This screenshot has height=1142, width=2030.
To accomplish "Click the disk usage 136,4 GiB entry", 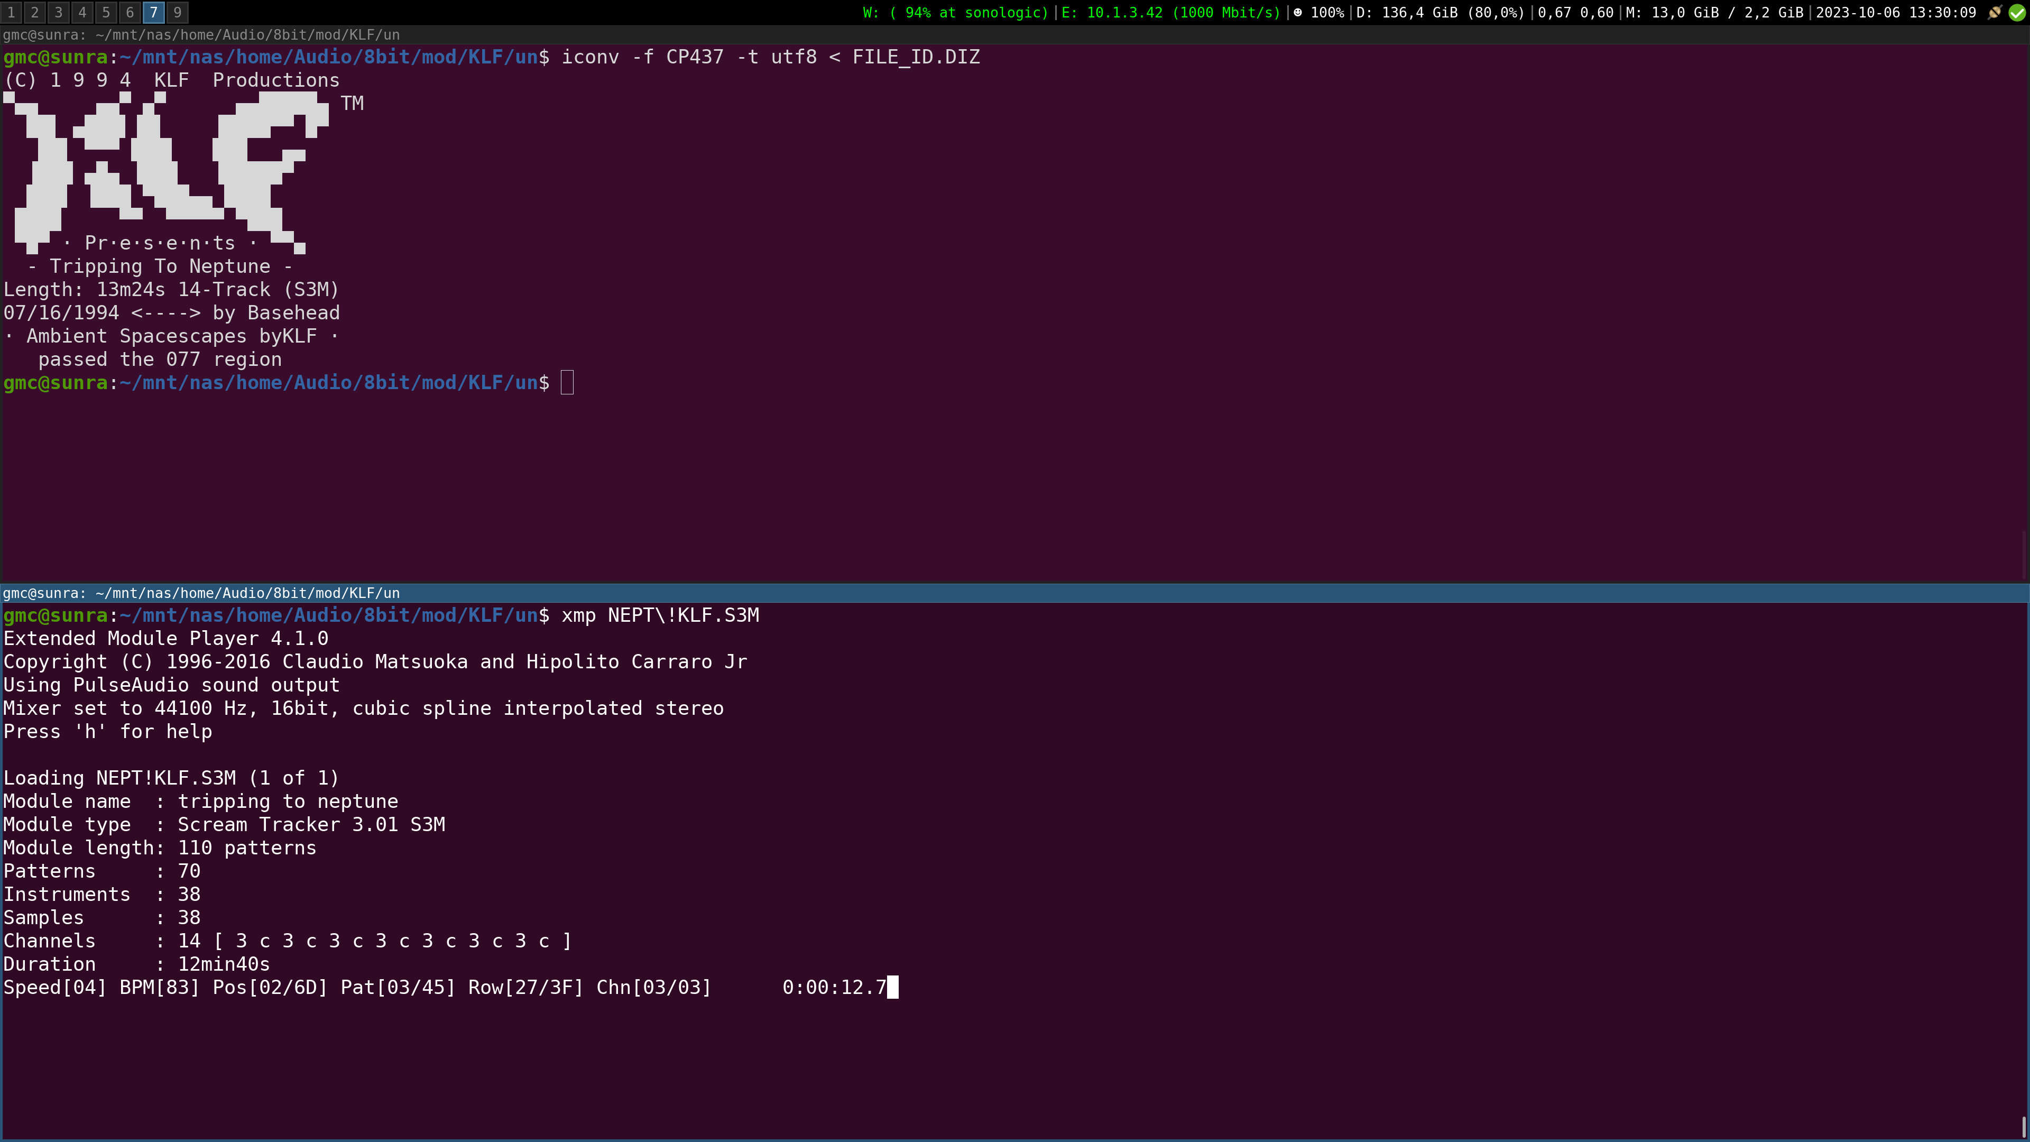I will point(1440,13).
